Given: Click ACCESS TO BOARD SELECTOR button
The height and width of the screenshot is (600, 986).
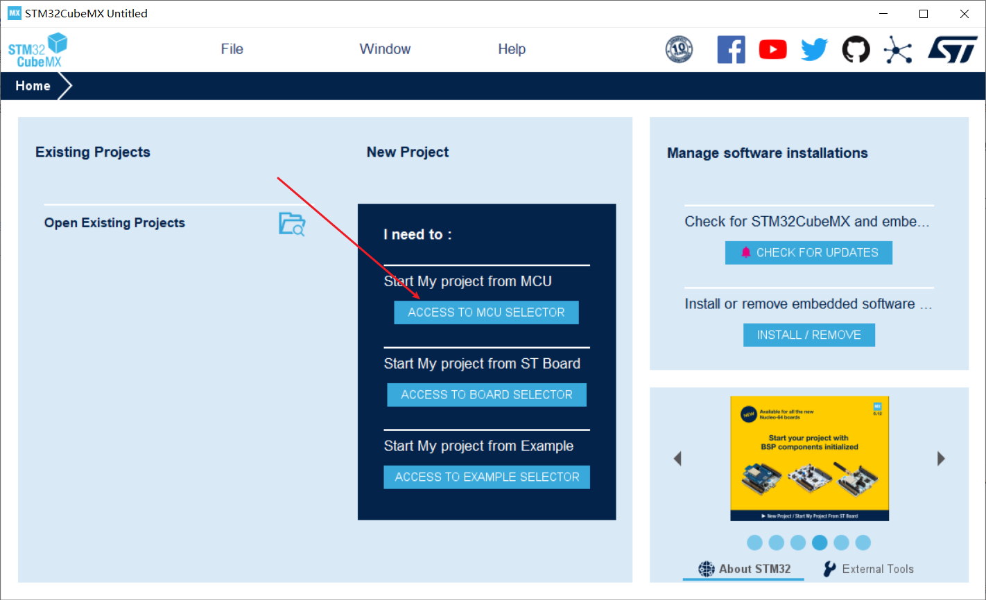Looking at the screenshot, I should [486, 395].
